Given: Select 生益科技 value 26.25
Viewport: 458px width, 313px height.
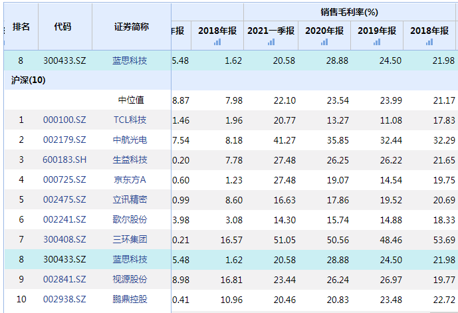Looking at the screenshot, I should pos(338,160).
